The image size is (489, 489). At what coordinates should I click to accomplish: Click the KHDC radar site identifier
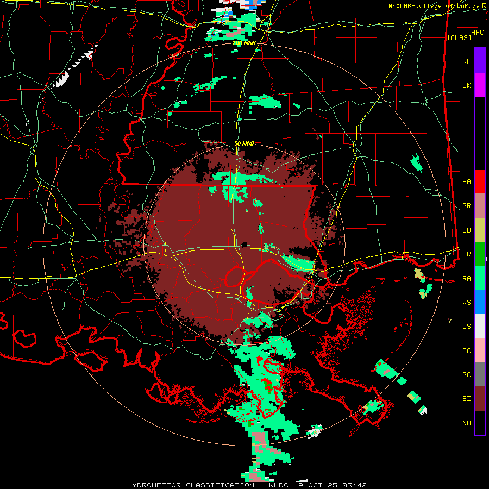point(280,485)
